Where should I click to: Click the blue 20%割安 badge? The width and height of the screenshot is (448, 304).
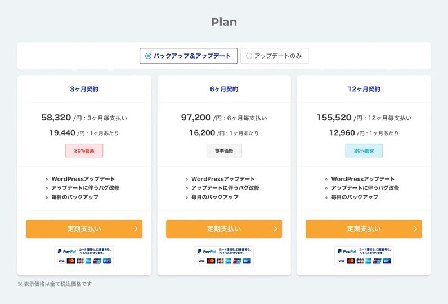click(x=364, y=150)
